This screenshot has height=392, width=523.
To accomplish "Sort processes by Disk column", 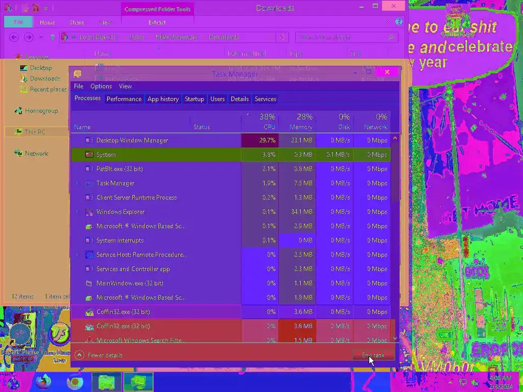I will [x=335, y=121].
